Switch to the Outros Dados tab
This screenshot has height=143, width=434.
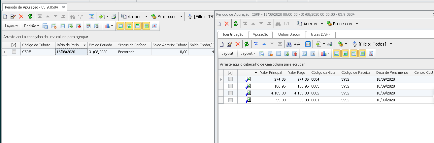coord(289,34)
